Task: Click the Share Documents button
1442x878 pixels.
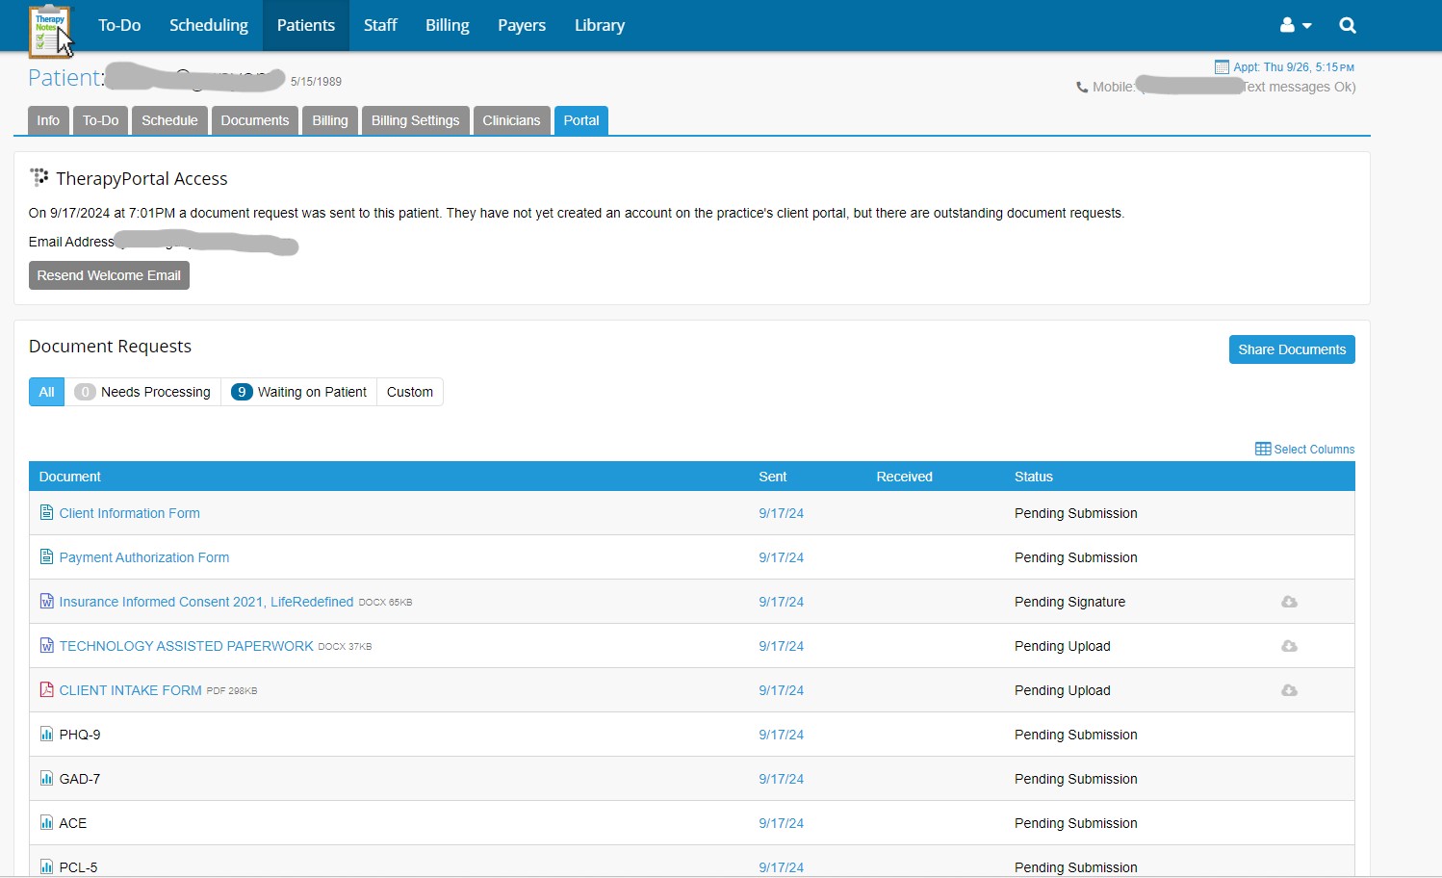Action: (1292, 349)
